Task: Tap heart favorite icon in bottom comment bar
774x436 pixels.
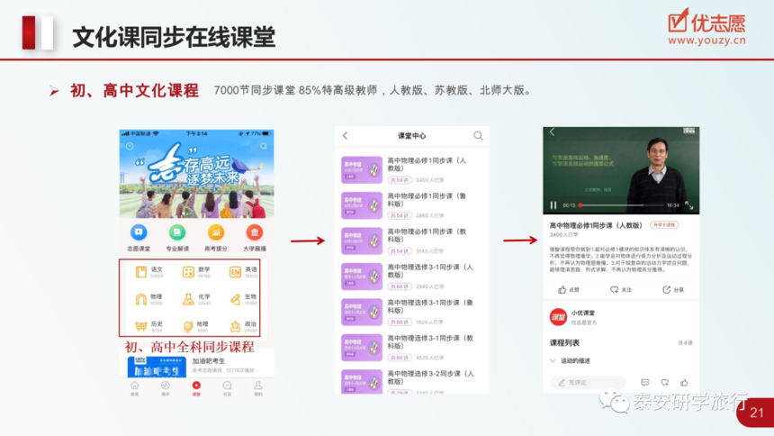Action: (664, 383)
